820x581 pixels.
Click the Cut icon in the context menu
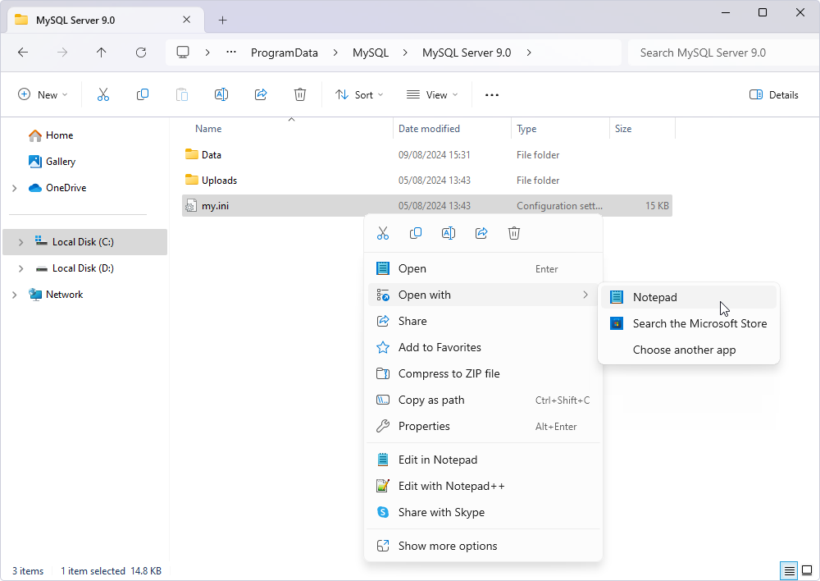point(383,233)
